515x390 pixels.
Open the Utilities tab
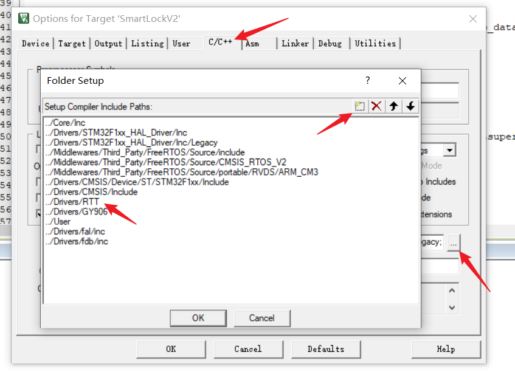[x=376, y=43]
